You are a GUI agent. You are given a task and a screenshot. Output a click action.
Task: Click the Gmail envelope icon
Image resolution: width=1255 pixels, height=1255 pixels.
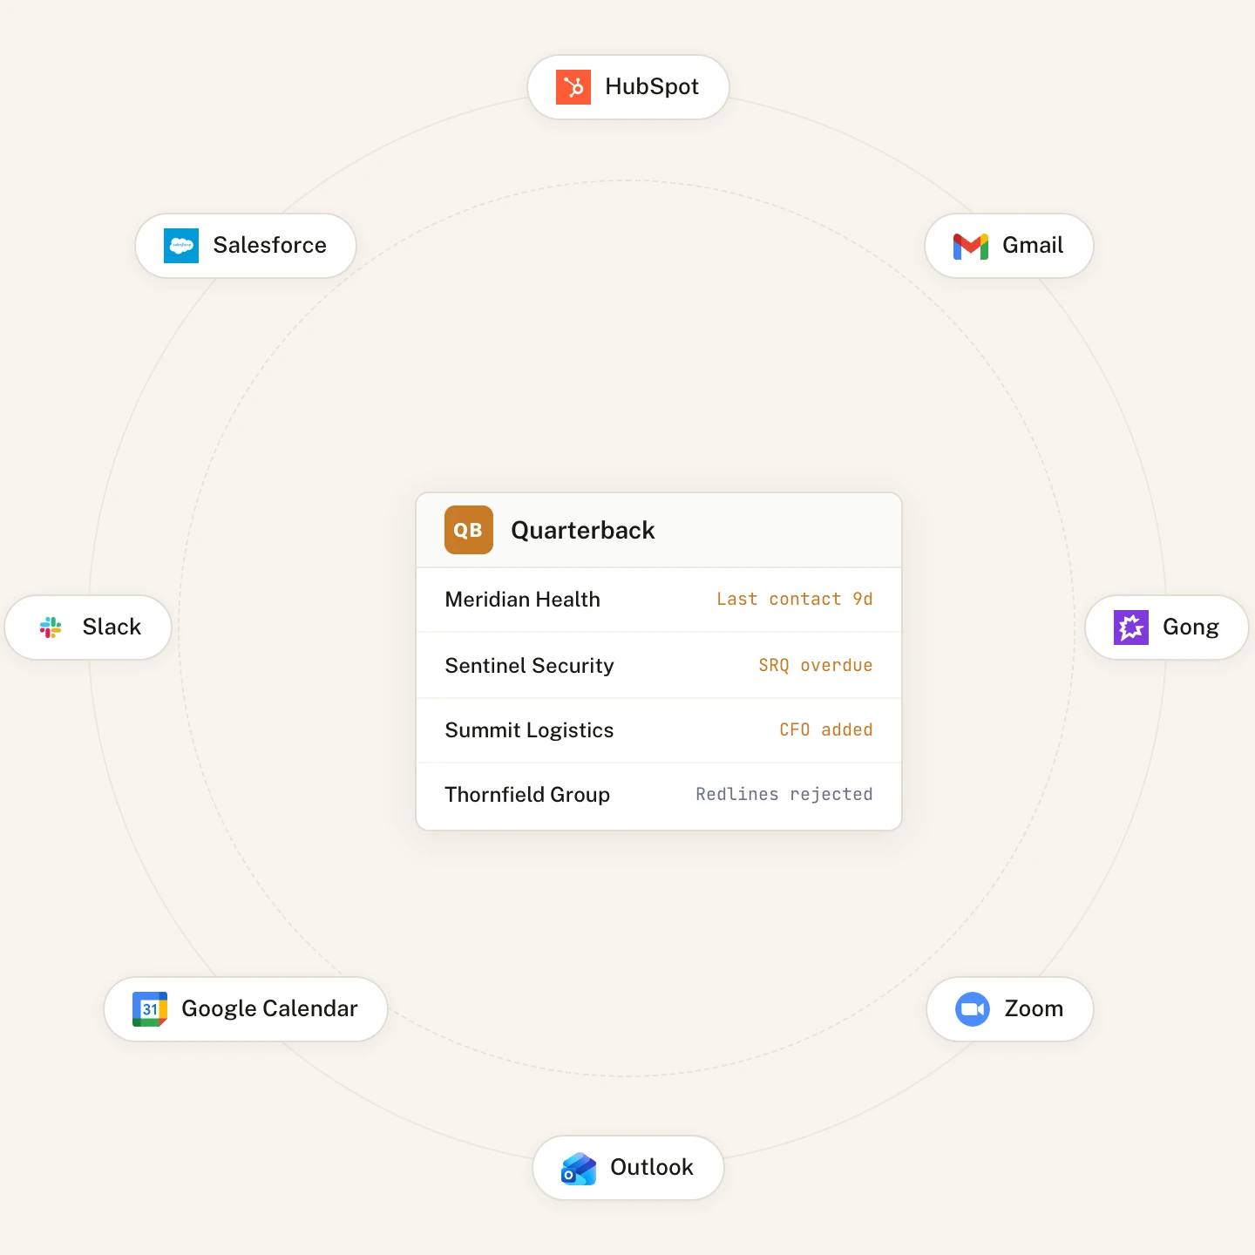point(971,246)
